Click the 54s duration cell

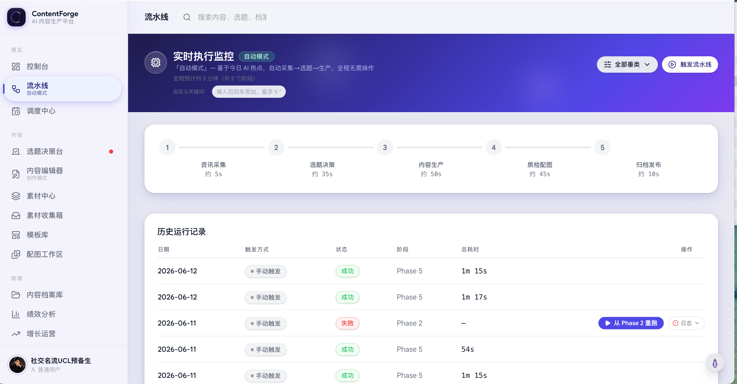pos(468,349)
